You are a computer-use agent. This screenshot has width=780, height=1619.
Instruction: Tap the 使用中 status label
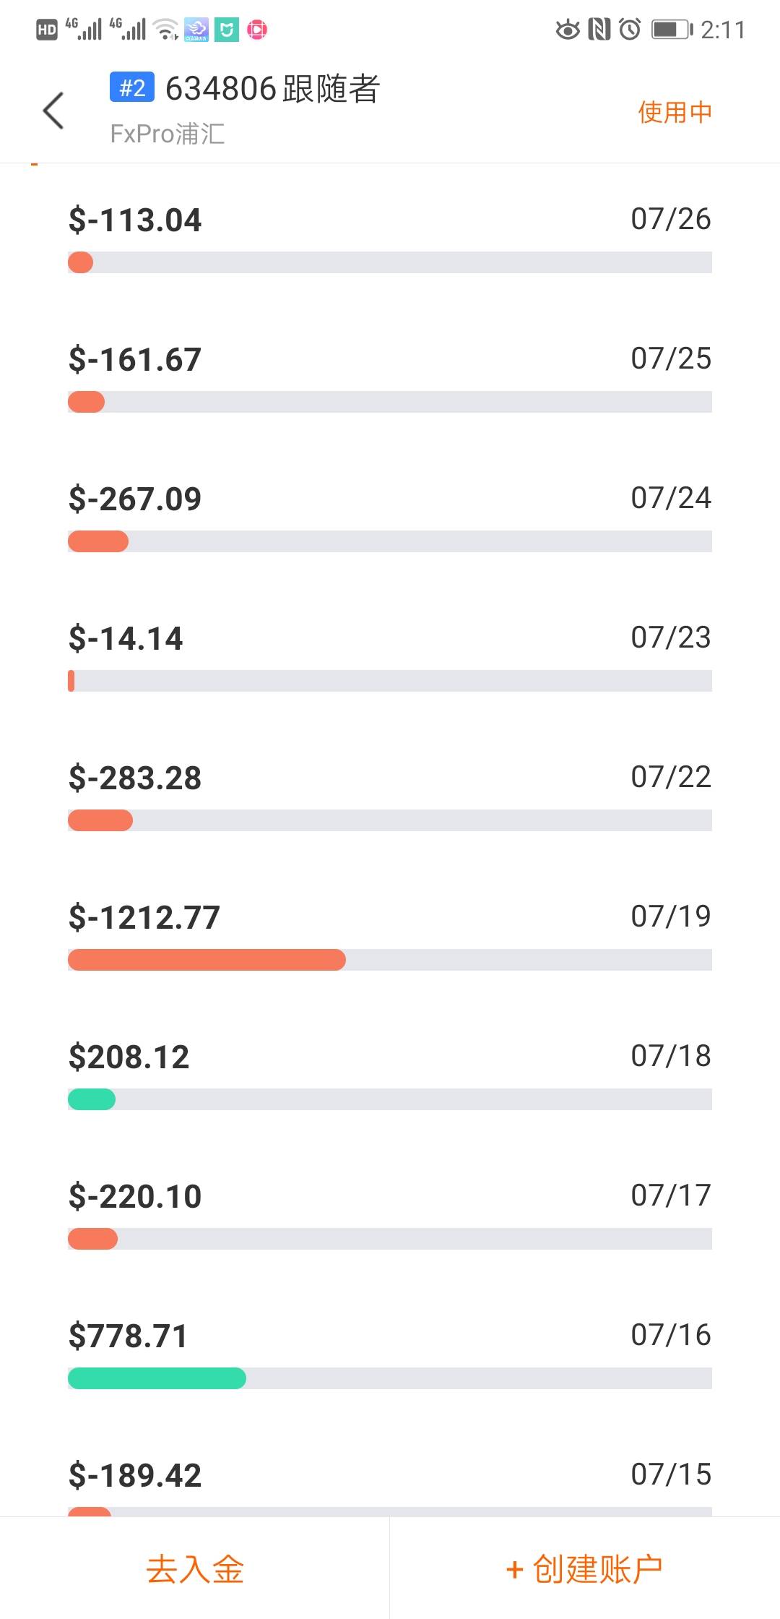click(675, 112)
